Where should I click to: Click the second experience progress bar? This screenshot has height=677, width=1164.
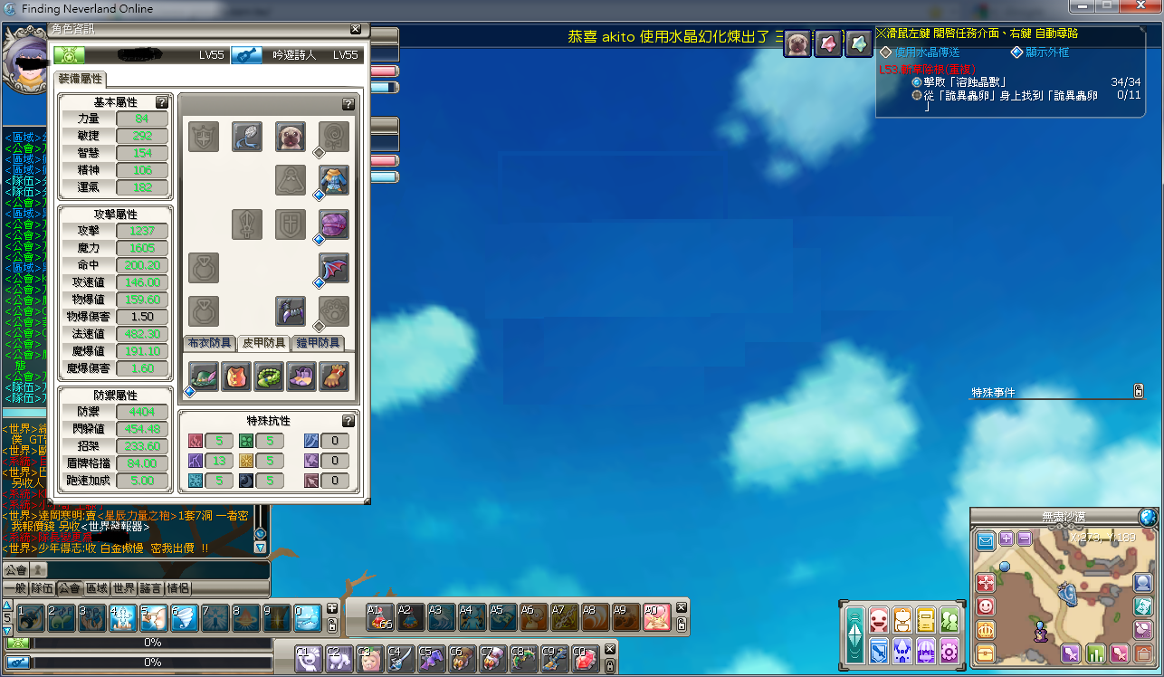click(x=151, y=663)
